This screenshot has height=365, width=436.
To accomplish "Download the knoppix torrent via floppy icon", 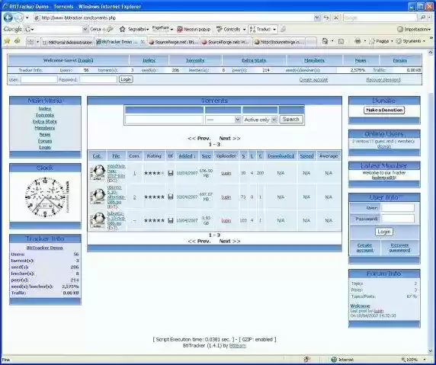I will 171,173.
